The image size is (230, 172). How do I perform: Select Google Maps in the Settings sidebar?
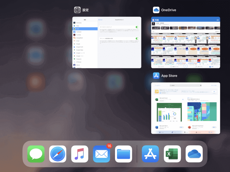[x=85, y=50]
